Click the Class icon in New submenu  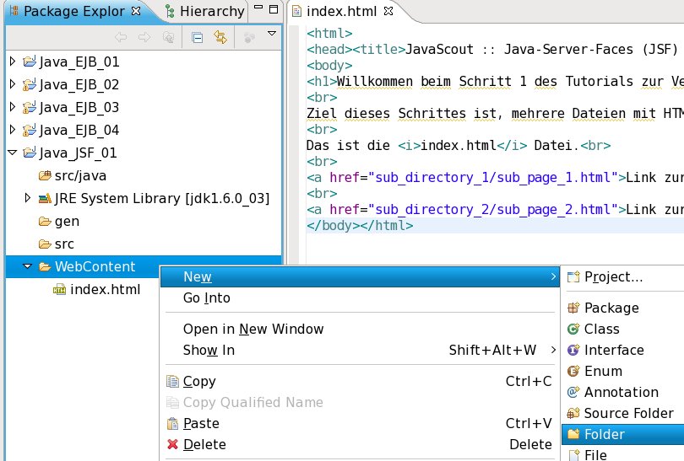pyautogui.click(x=573, y=330)
